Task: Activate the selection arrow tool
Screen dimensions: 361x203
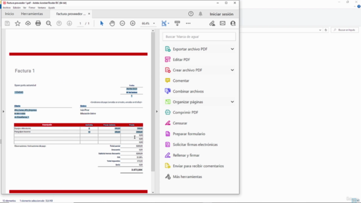Action: [102, 23]
